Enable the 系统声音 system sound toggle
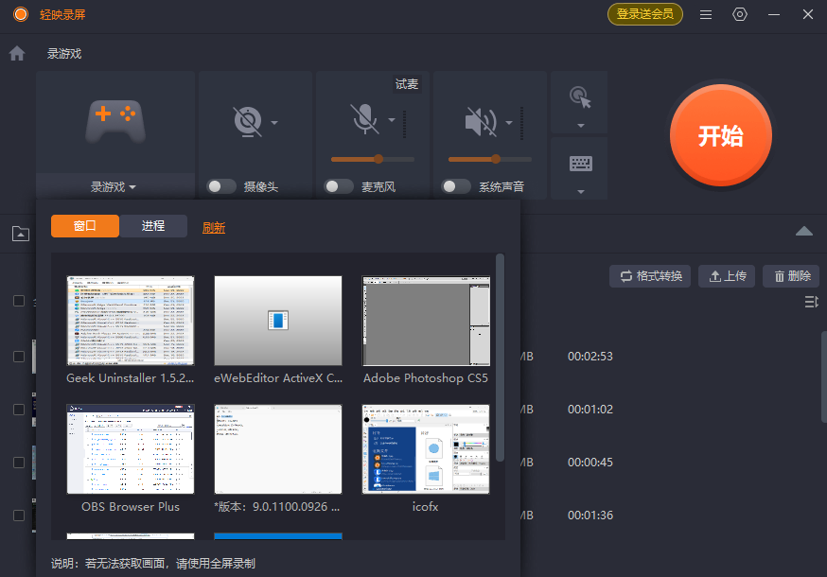827x577 pixels. tap(455, 186)
